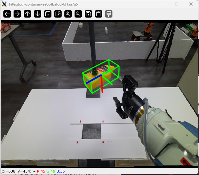Click the B:35 blue value in status bar
The image size is (199, 175).
[61, 171]
